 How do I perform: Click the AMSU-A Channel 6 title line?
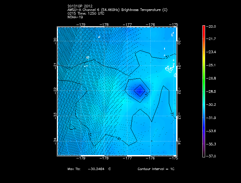117,10
